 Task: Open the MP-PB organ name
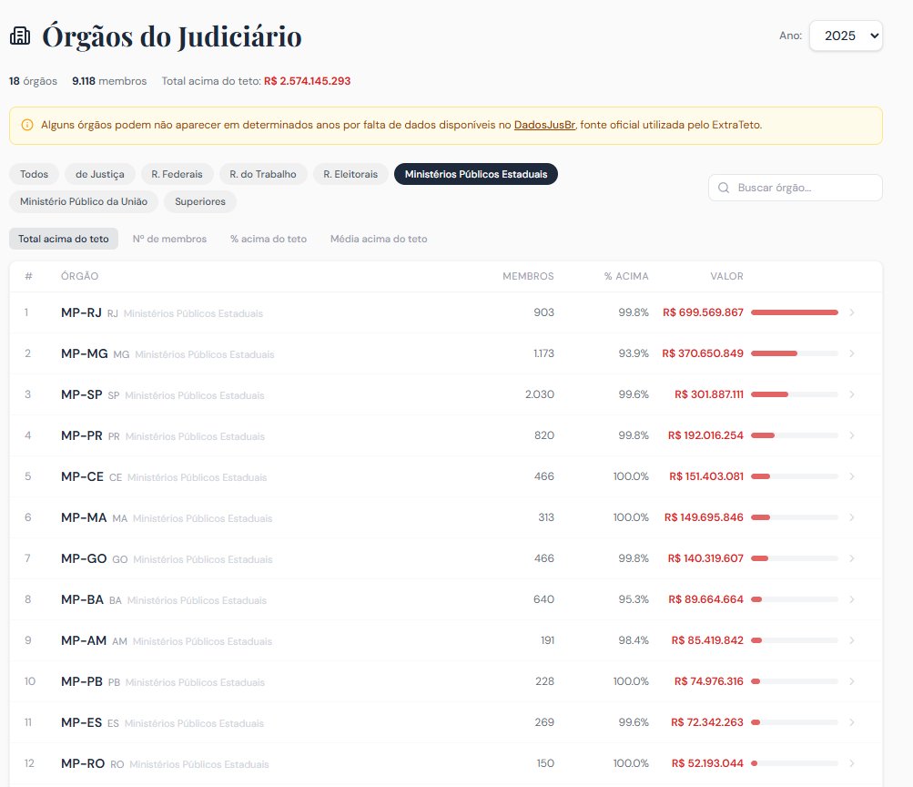point(82,681)
